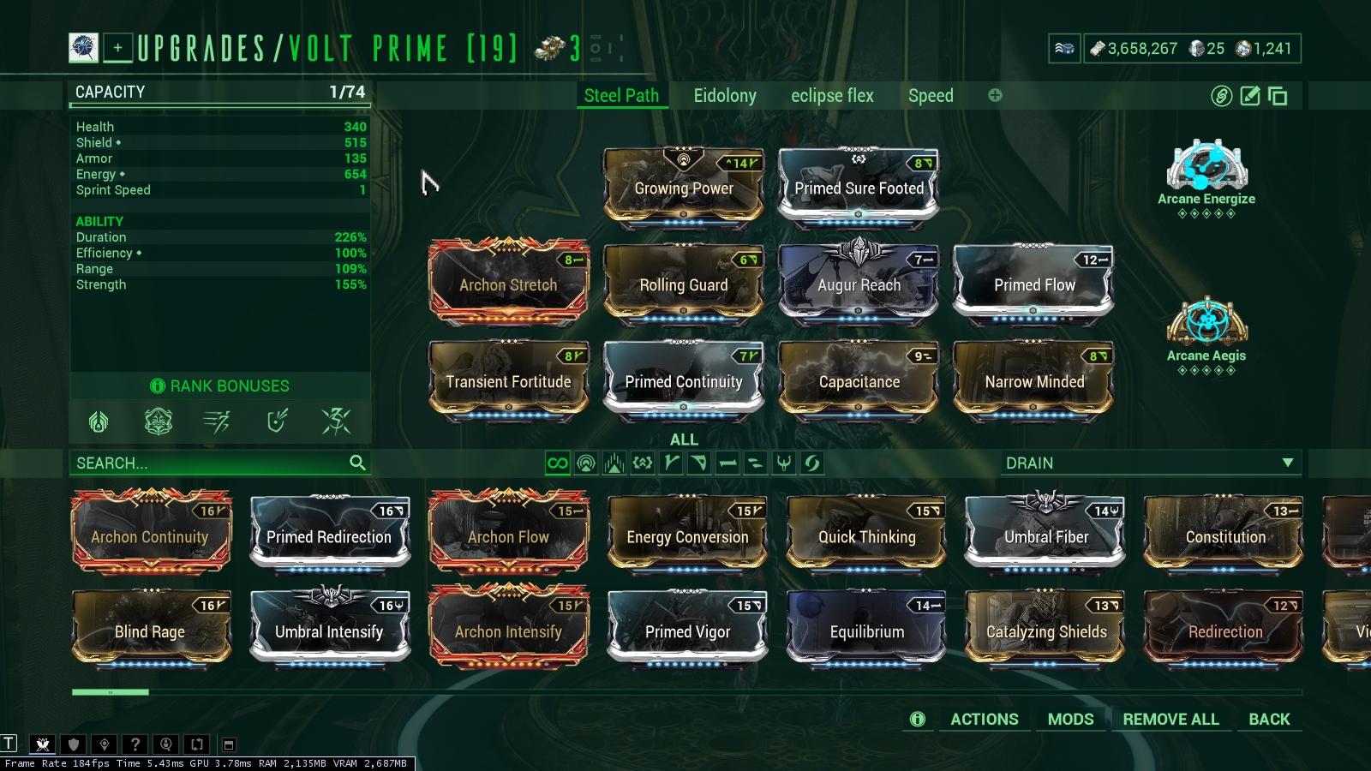Click the Naramon dash polarity filter icon
The width and height of the screenshot is (1371, 771).
point(727,463)
